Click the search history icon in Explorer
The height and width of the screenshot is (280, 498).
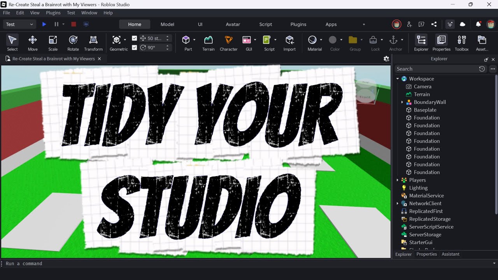[482, 69]
